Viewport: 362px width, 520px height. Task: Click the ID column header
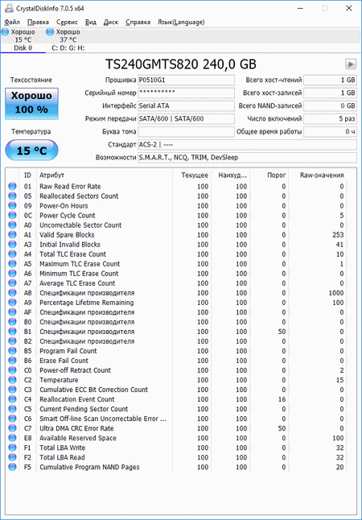click(x=28, y=175)
